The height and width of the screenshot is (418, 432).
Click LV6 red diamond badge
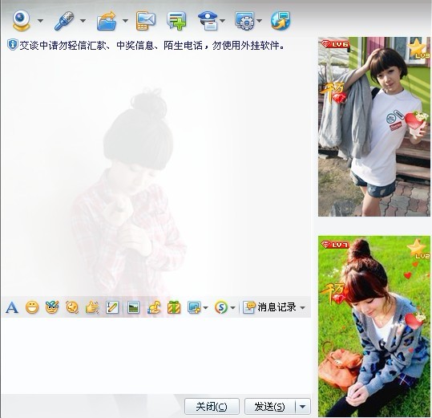tap(335, 44)
